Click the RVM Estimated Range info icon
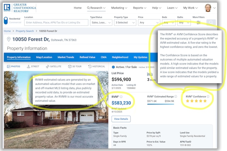Image resolution: width=227 pixels, height=151 pixels. pos(176,96)
